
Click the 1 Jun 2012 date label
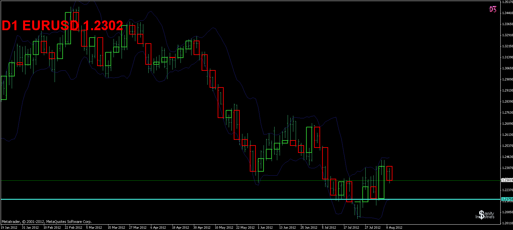click(x=266, y=227)
